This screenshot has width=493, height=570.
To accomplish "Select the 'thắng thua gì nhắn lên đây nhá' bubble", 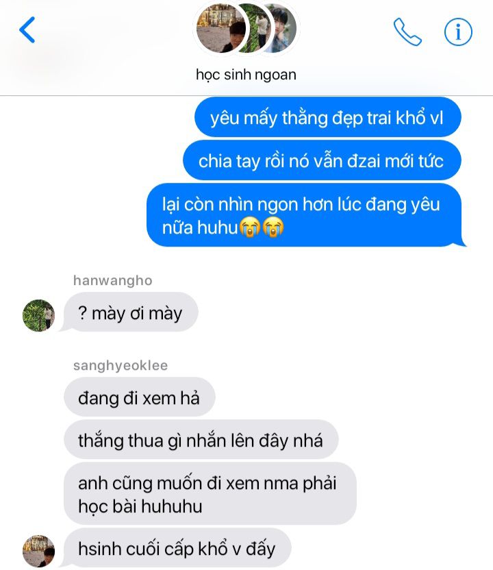I will 201,440.
